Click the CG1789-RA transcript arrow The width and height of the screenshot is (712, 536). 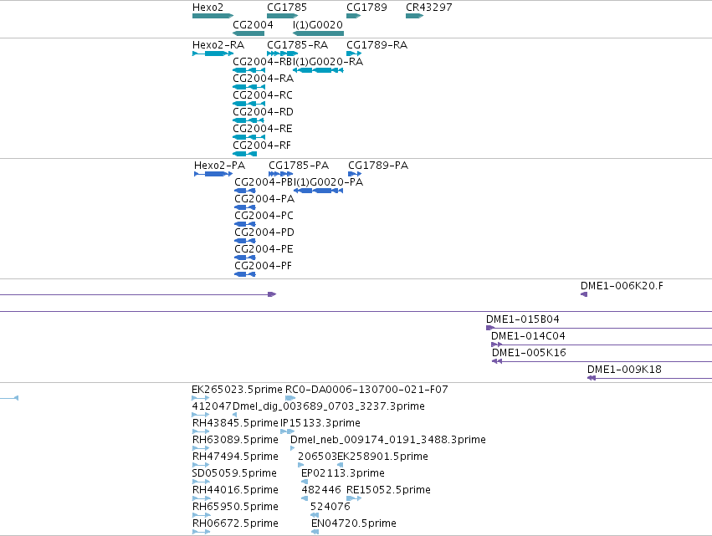point(354,54)
